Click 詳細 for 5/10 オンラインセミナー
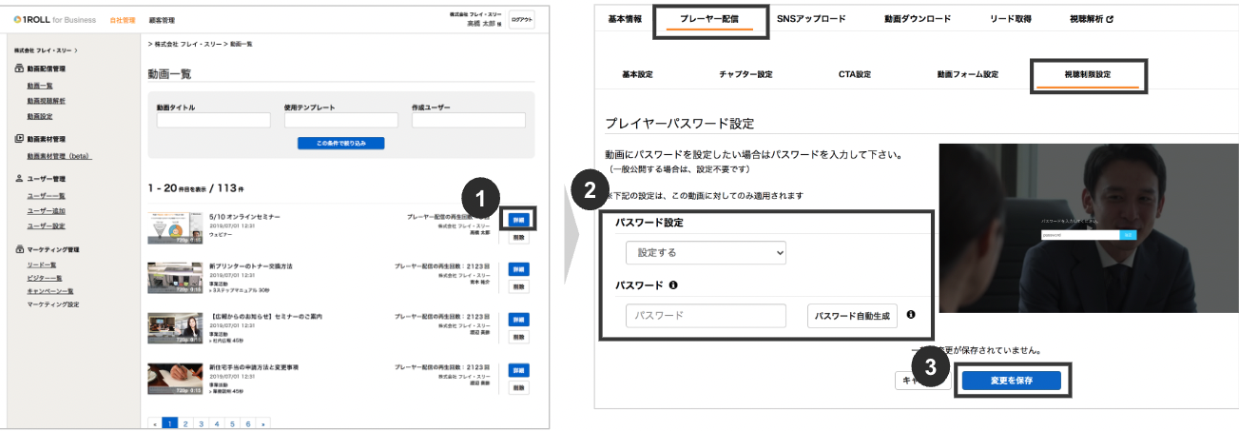The width and height of the screenshot is (1239, 431). pos(519,219)
